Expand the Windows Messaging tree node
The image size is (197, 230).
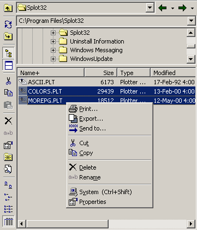pyautogui.click(x=53, y=50)
